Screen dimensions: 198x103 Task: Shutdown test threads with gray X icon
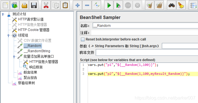click(x=138, y=5)
